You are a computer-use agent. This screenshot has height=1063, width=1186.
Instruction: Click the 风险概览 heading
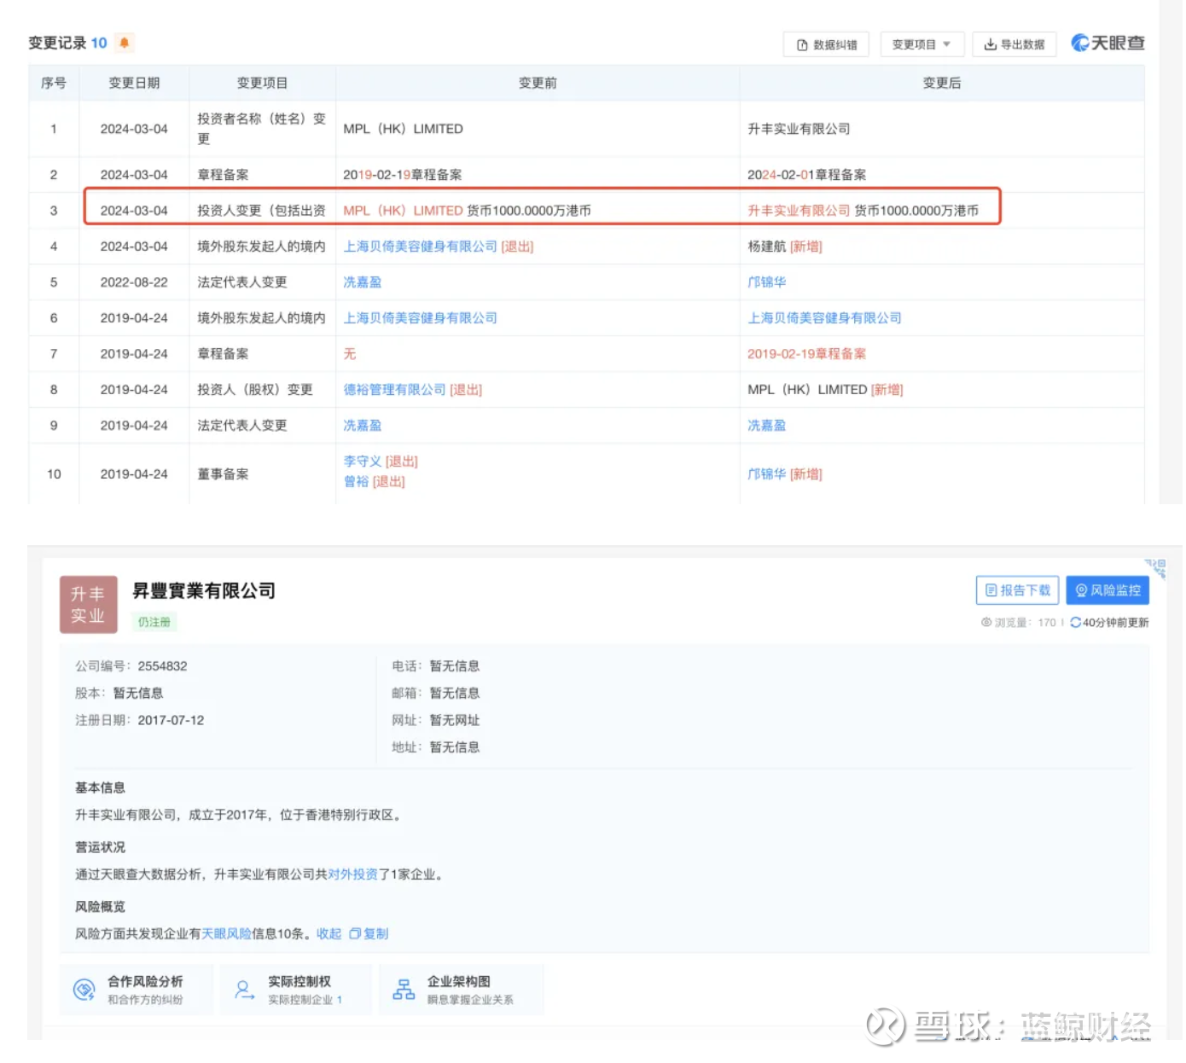[x=100, y=907]
